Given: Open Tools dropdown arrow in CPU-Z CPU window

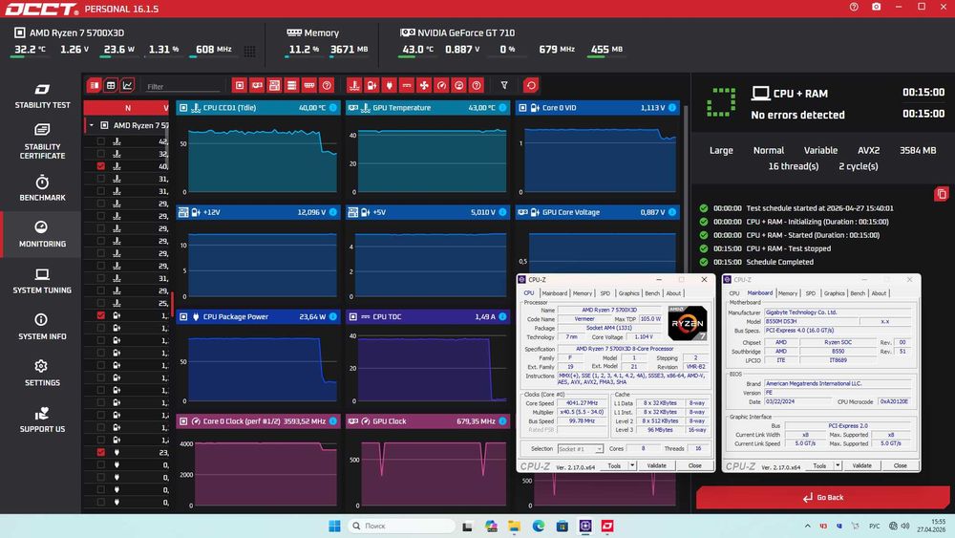Looking at the screenshot, I should (x=632, y=465).
